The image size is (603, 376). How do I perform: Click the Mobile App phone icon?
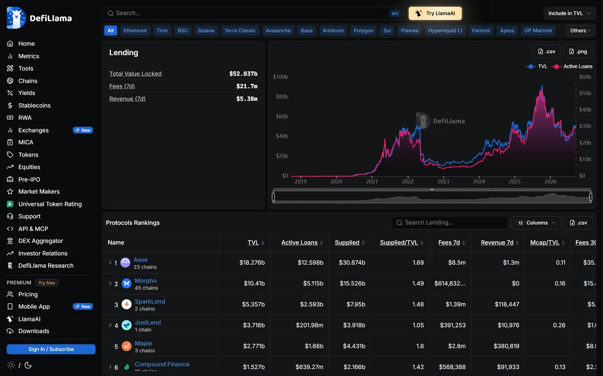(x=10, y=307)
